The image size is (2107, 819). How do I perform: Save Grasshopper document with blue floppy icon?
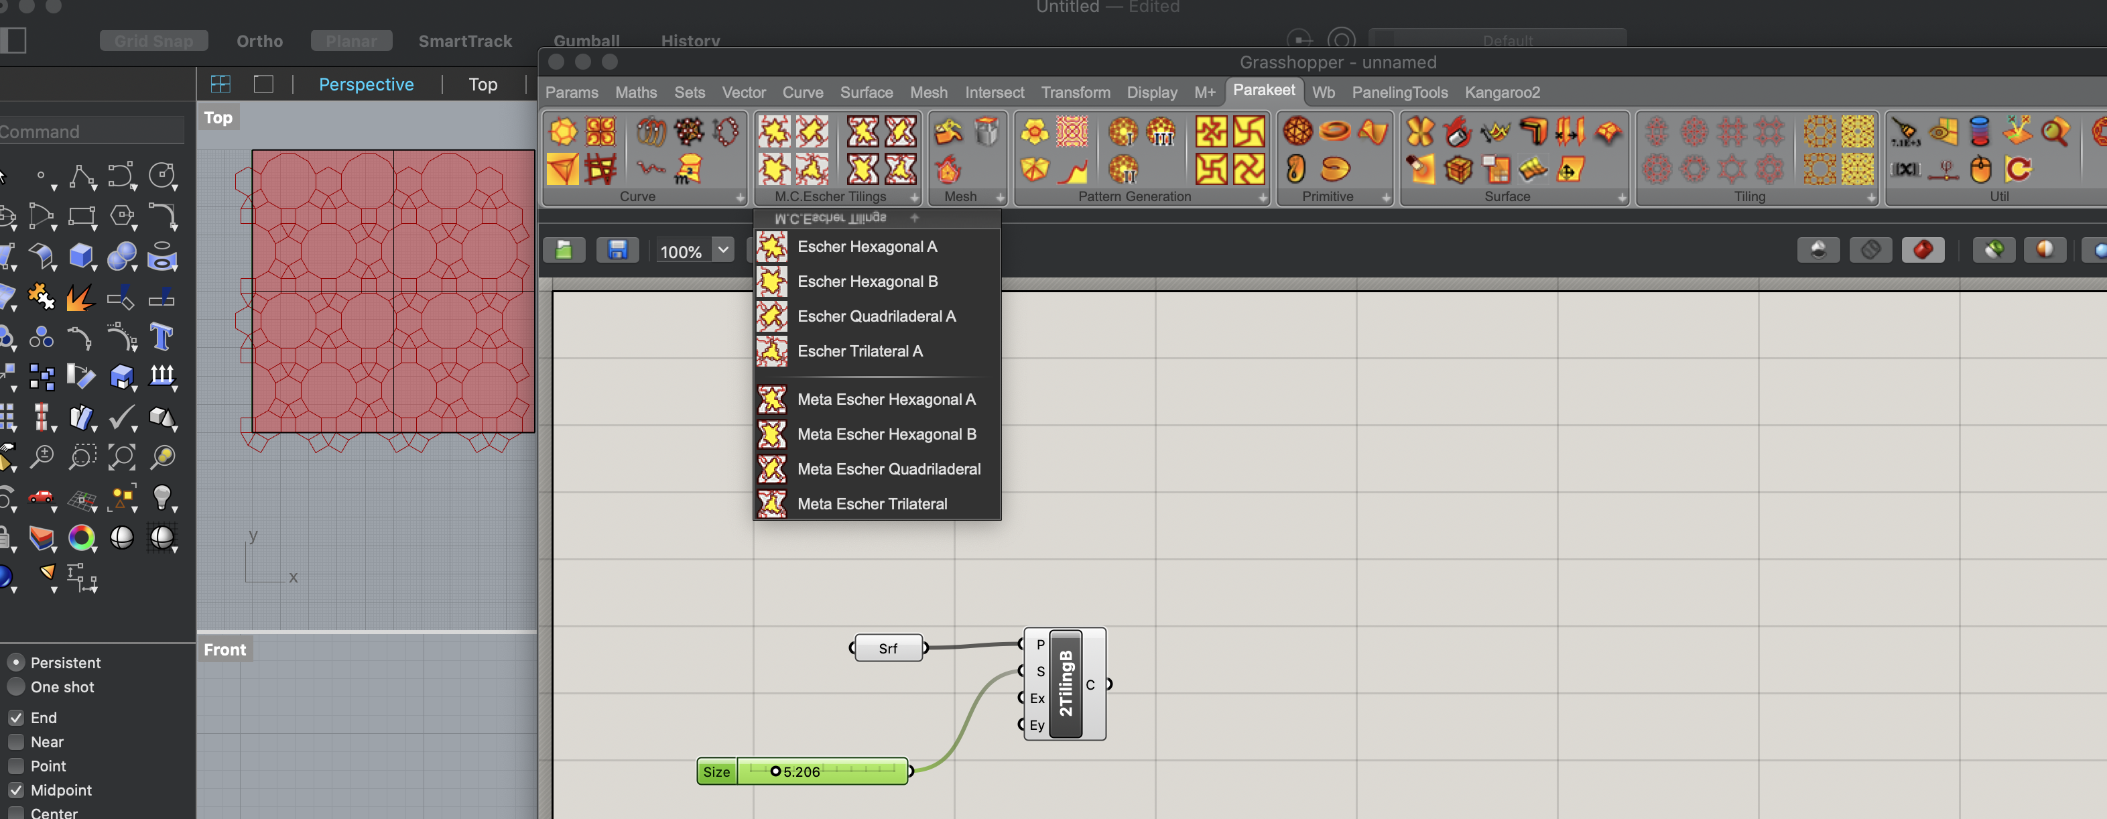[x=617, y=249]
